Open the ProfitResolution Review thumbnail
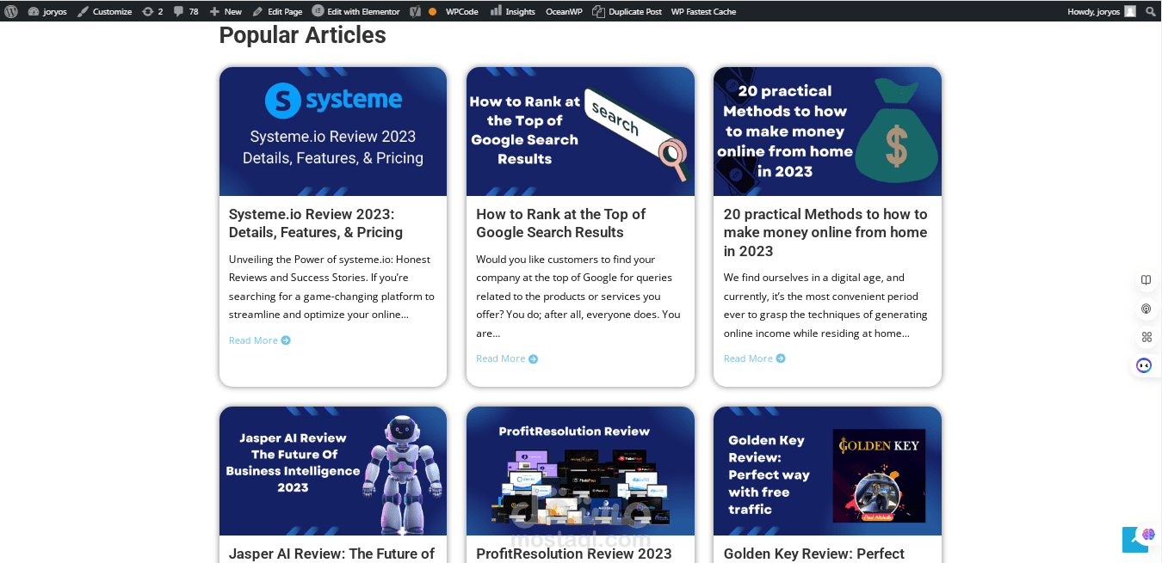Image resolution: width=1162 pixels, height=563 pixels. click(580, 471)
